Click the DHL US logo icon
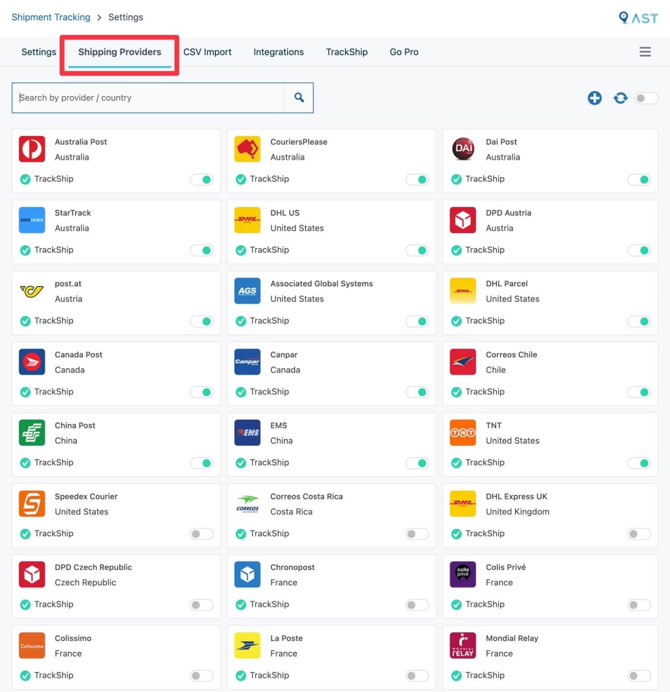670x692 pixels. 247,220
